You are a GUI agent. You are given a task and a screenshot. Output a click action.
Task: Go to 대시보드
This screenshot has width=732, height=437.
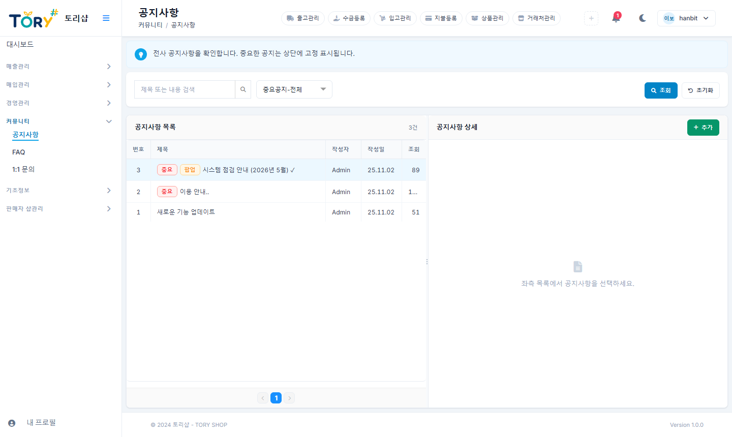pyautogui.click(x=20, y=45)
